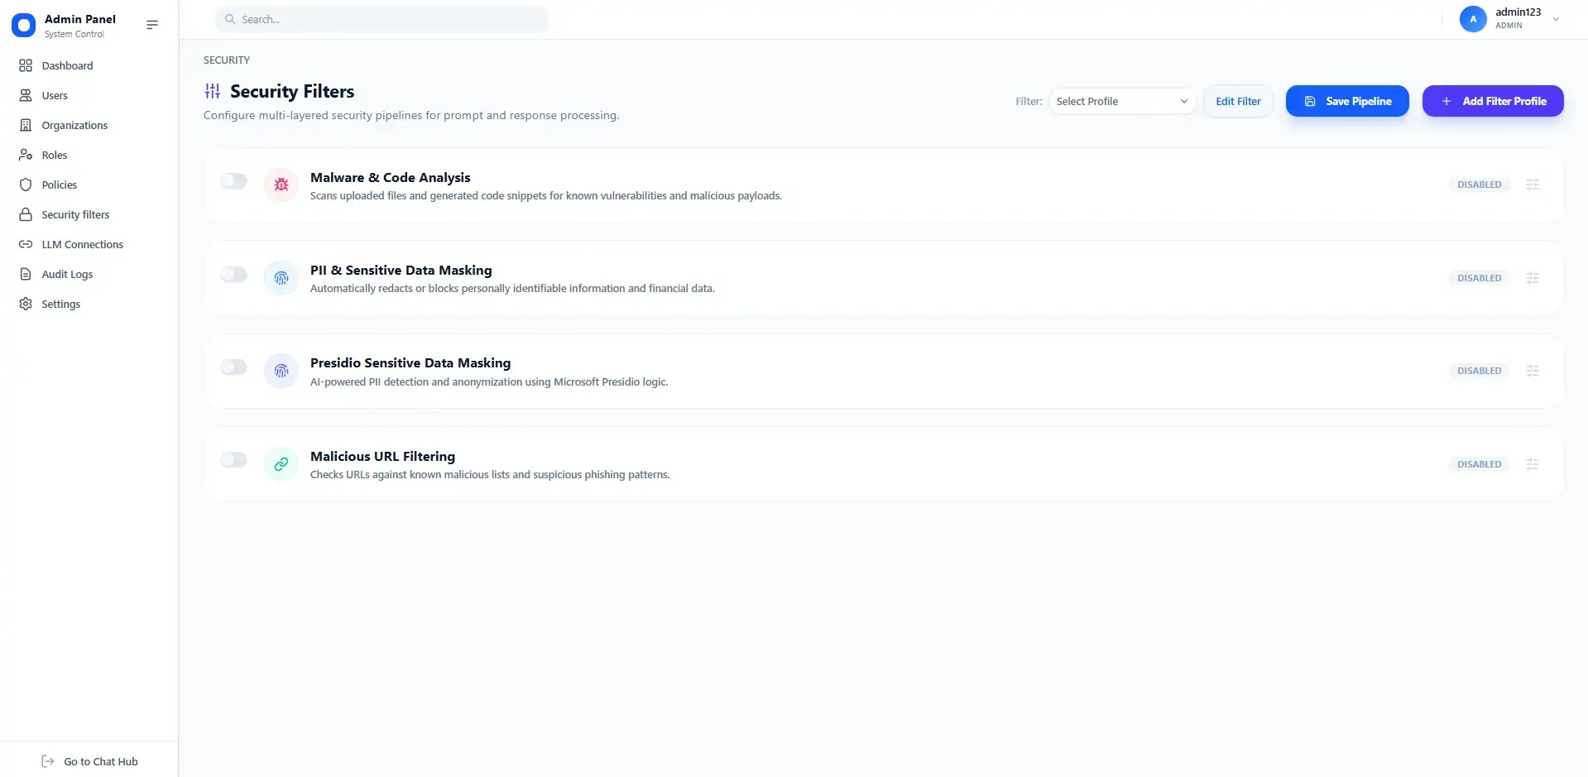Open settings sliders for Presidio Sensitive Data Masking
1588x777 pixels.
pyautogui.click(x=1533, y=371)
